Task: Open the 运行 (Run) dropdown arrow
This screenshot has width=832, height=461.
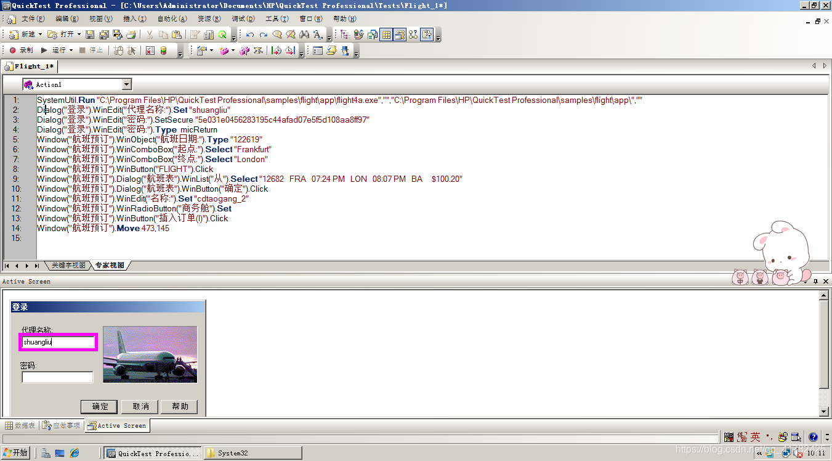Action: click(71, 51)
